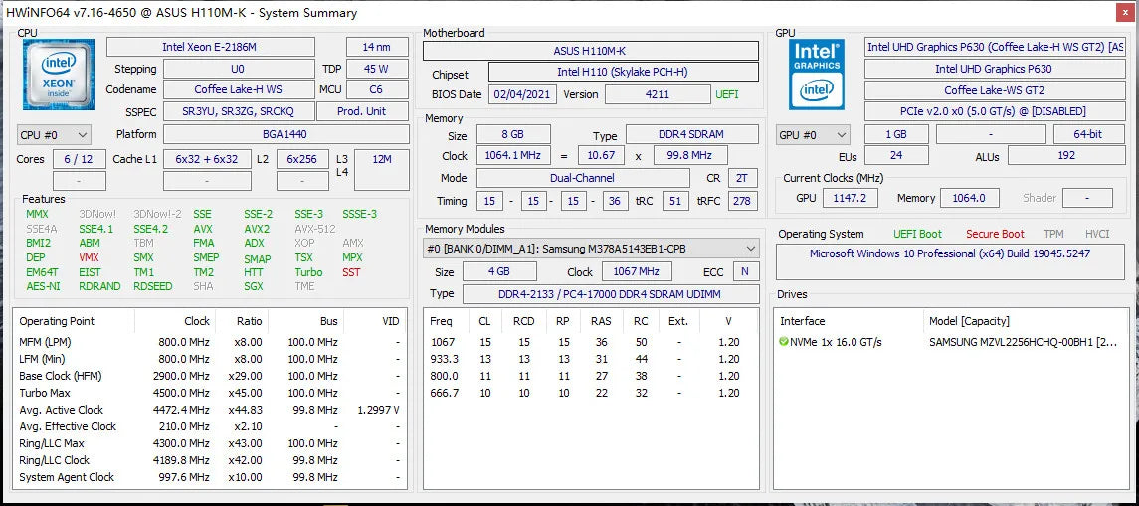Click the Avg. Active Clock VID 1.2997 V
This screenshot has width=1139, height=506.
[x=378, y=410]
